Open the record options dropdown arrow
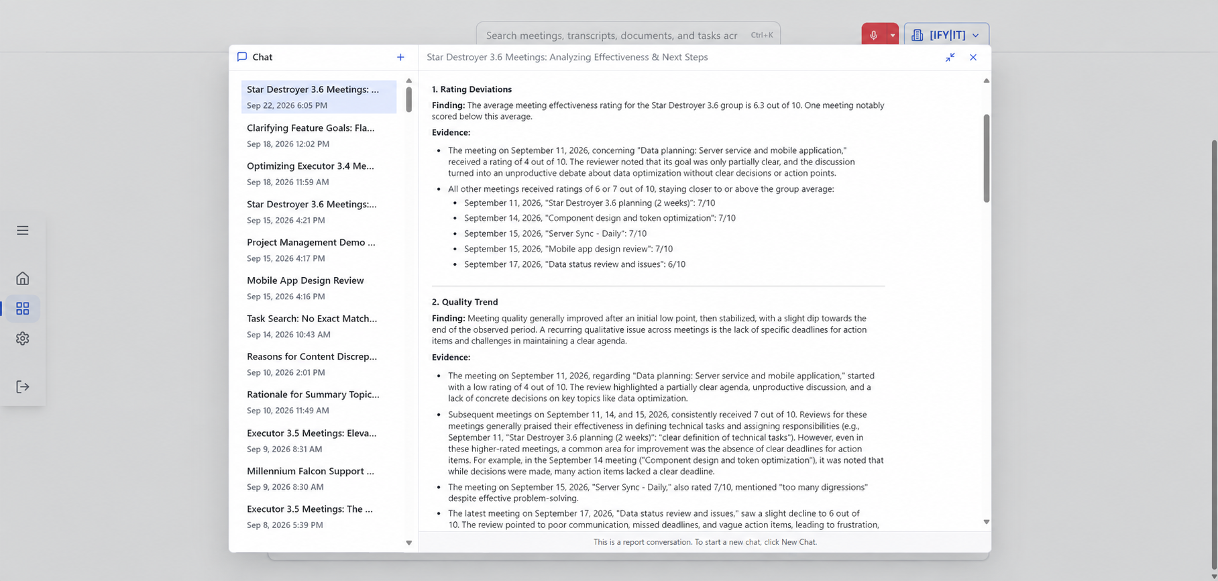The height and width of the screenshot is (581, 1218). 893,35
